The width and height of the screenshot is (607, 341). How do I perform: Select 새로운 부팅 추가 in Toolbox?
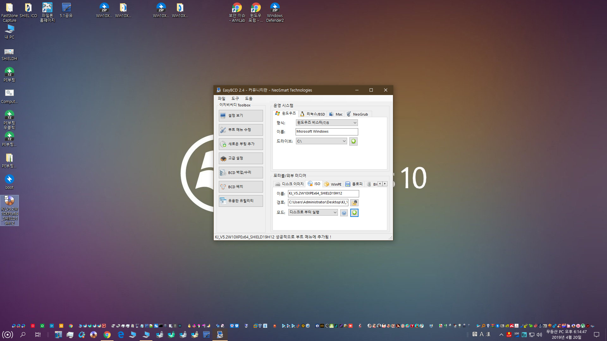[241, 144]
